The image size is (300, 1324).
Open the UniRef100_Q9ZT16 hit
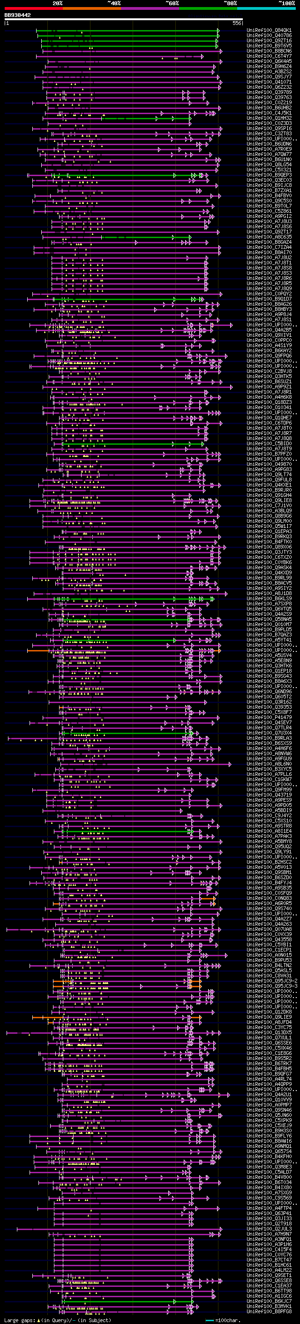[269, 40]
